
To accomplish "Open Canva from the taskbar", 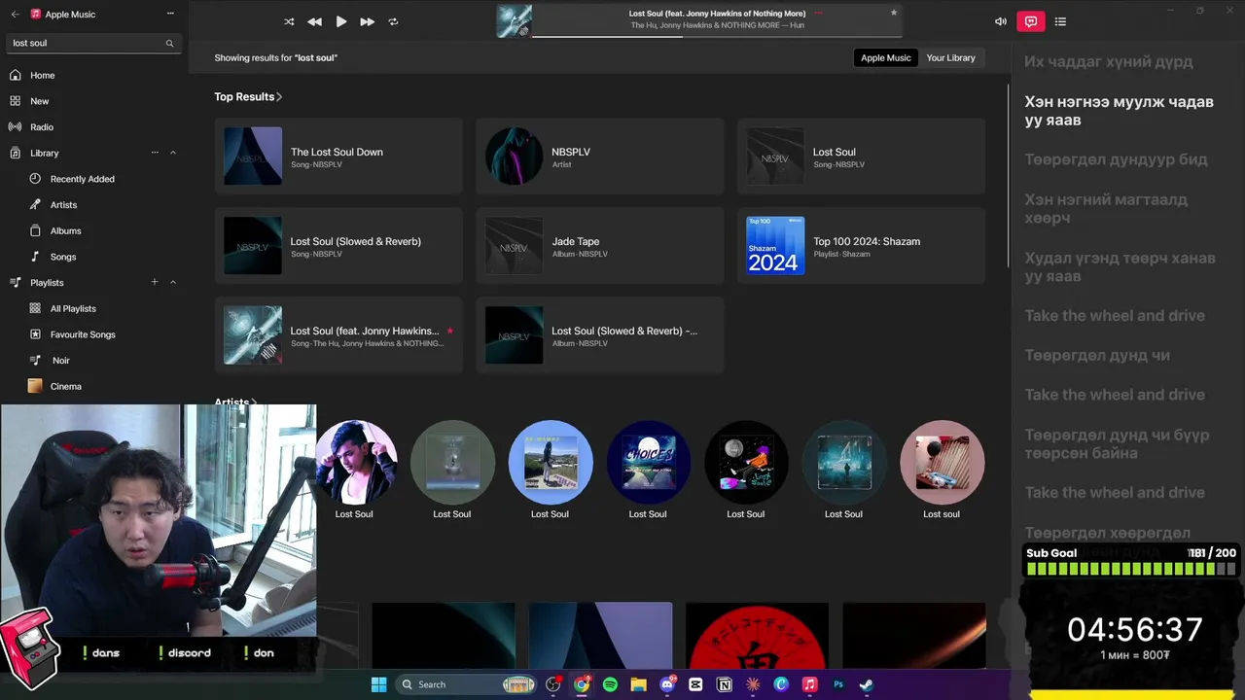I will point(781,684).
